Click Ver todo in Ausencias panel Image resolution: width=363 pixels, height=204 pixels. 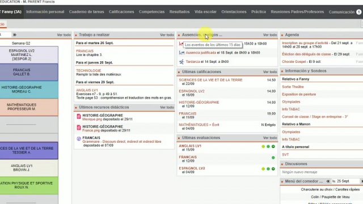tap(270, 35)
